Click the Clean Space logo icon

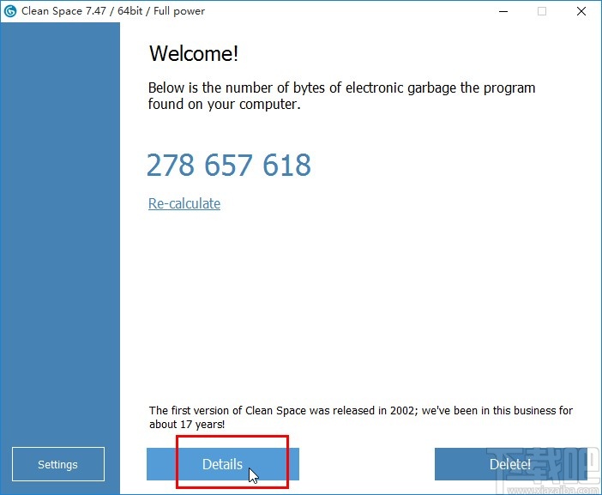tap(10, 11)
